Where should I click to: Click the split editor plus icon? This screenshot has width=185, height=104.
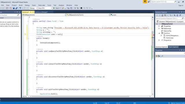[153, 17]
